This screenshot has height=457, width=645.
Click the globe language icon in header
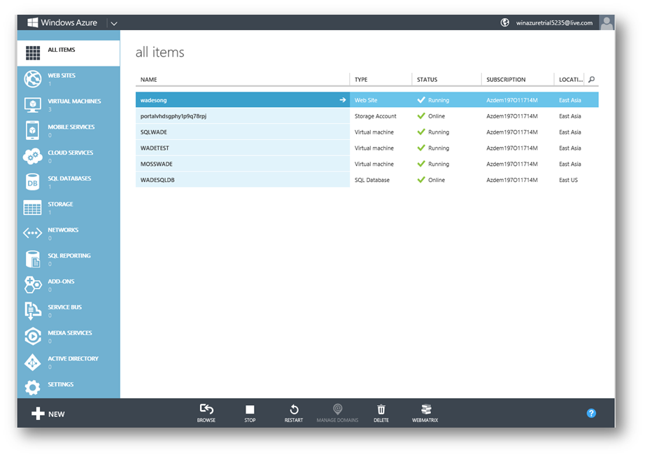click(x=504, y=22)
